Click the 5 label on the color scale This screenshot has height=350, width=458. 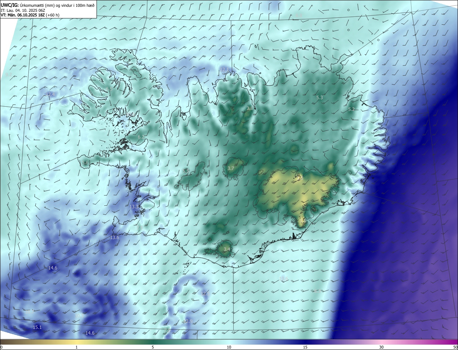(x=153, y=347)
